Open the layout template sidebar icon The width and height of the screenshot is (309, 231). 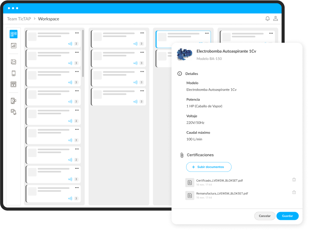[13, 84]
